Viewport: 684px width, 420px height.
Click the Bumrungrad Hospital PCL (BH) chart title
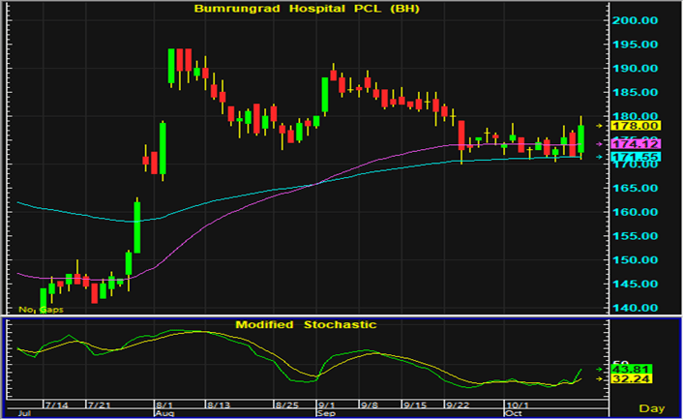(307, 8)
